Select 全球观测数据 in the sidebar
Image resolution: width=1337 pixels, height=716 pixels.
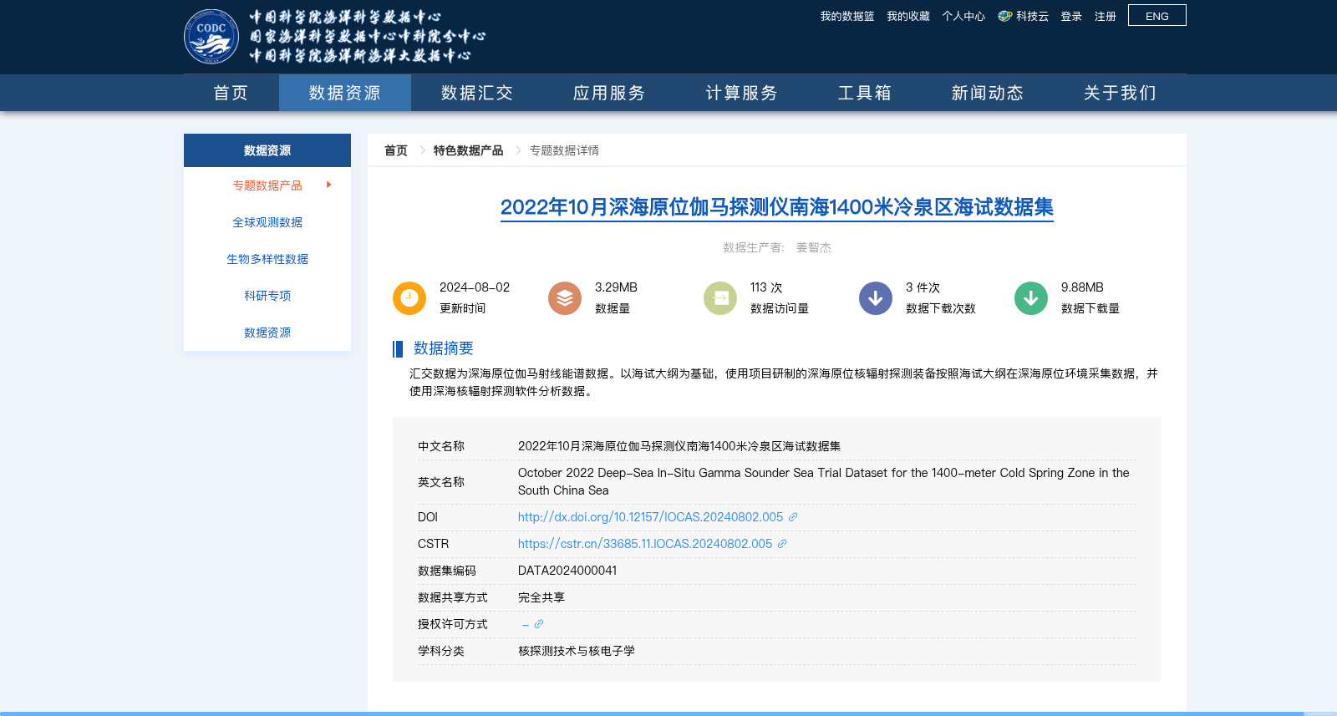pos(267,222)
